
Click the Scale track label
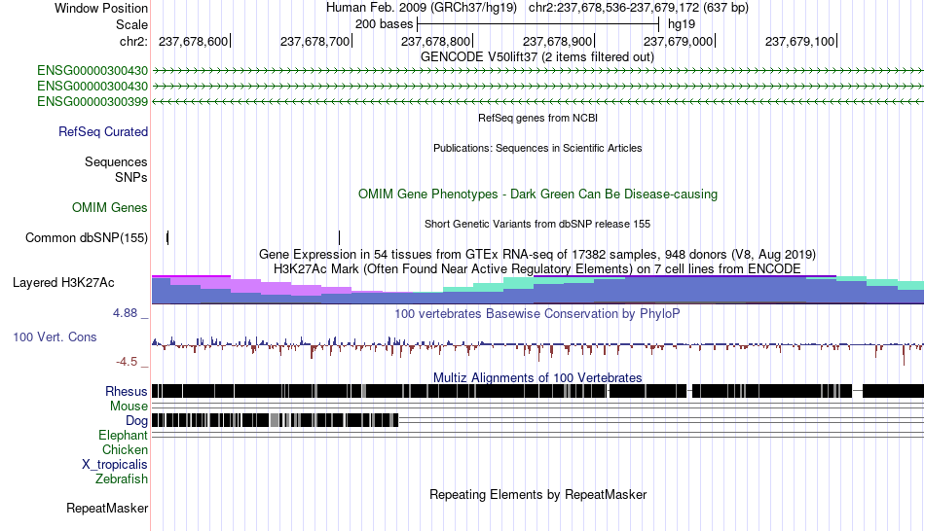(131, 24)
